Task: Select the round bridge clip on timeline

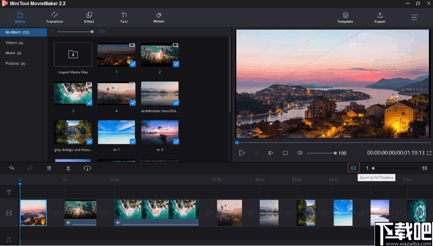Action: 306,213
